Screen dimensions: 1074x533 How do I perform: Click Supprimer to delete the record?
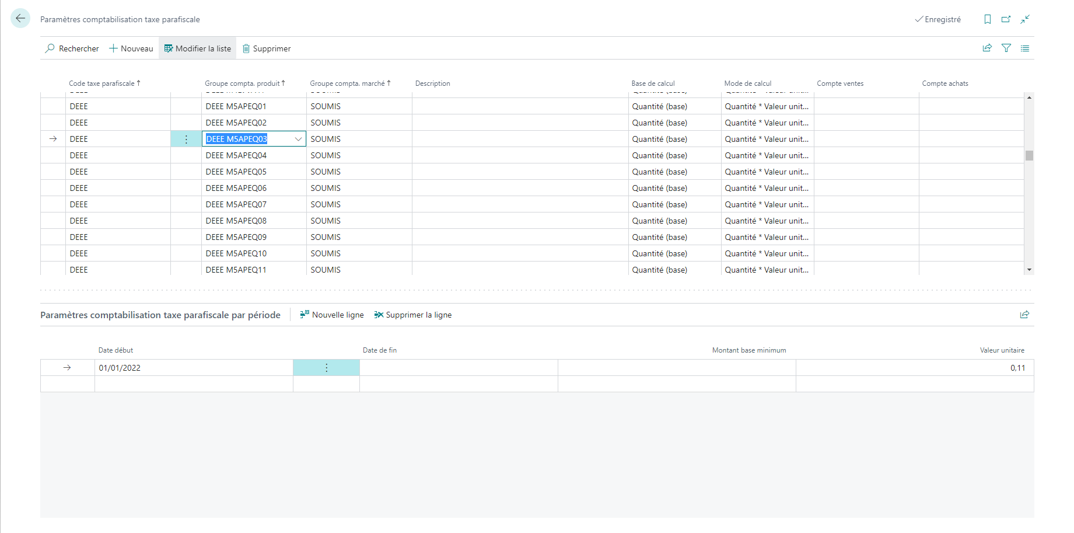pos(267,48)
